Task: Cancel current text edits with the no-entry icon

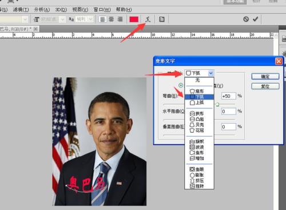Action: coord(246,19)
